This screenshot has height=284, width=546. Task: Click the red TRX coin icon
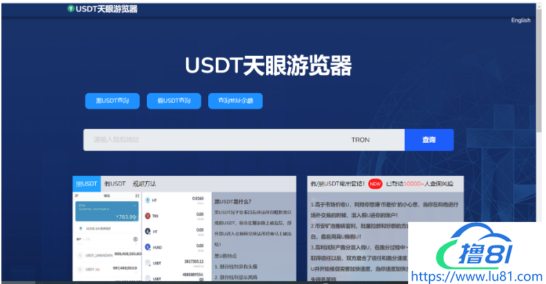pos(148,216)
